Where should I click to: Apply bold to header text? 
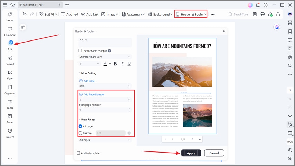[115, 64]
